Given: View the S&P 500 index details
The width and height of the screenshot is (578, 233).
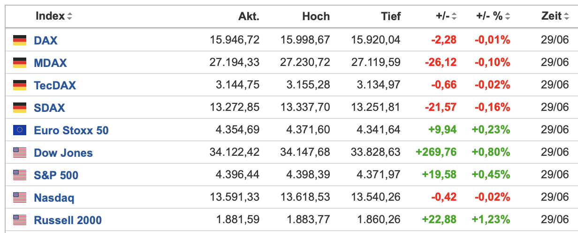Looking at the screenshot, I should 56,175.
